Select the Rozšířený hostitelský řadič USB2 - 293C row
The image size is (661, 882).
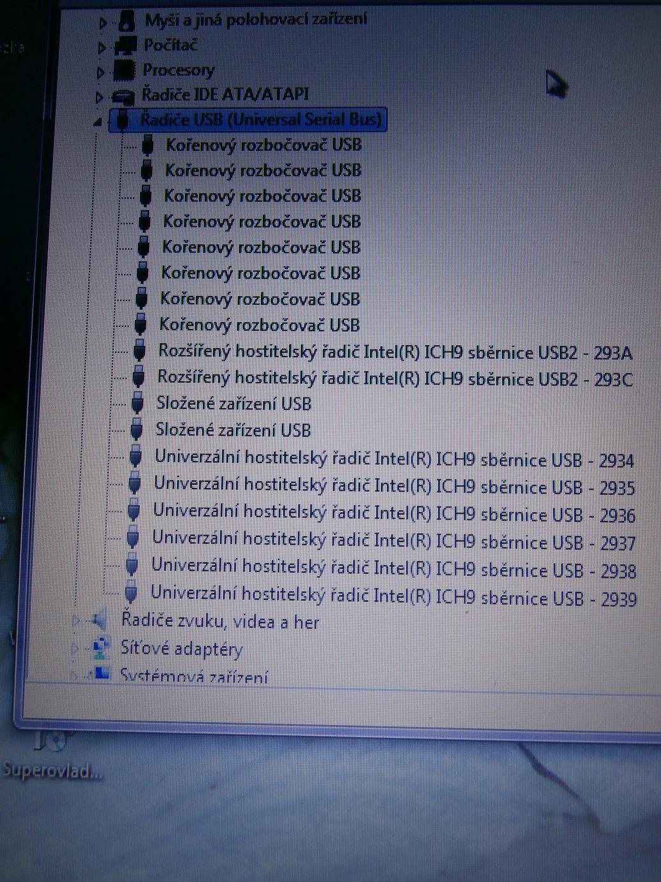tap(395, 378)
